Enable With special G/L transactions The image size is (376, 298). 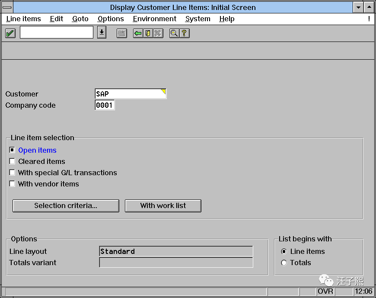coord(12,173)
